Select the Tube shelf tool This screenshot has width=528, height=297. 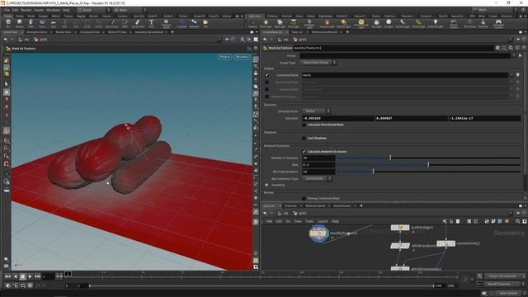[x=31, y=24]
